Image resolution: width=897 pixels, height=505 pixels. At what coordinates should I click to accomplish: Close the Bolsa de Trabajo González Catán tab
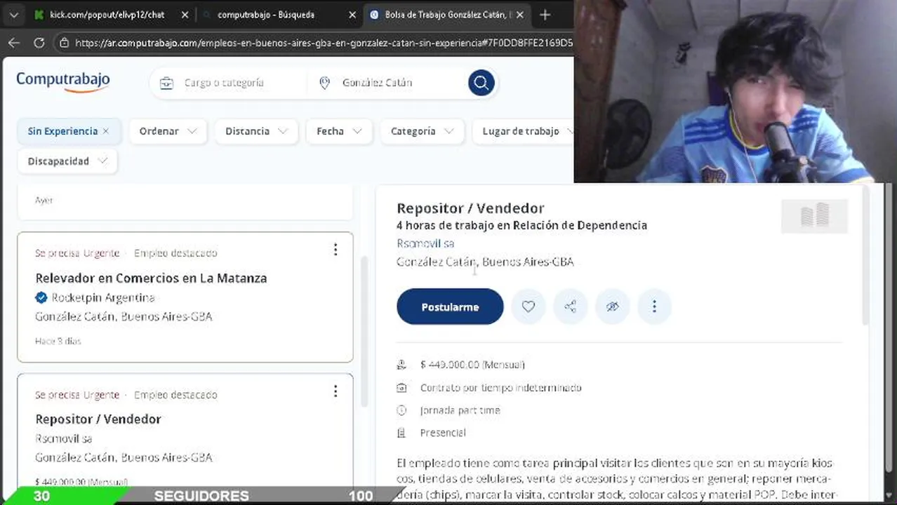pos(520,15)
